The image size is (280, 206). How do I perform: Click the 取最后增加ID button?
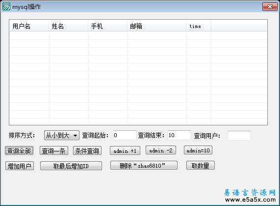(71, 166)
